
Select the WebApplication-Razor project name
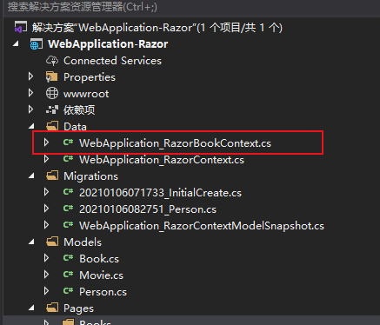click(108, 44)
